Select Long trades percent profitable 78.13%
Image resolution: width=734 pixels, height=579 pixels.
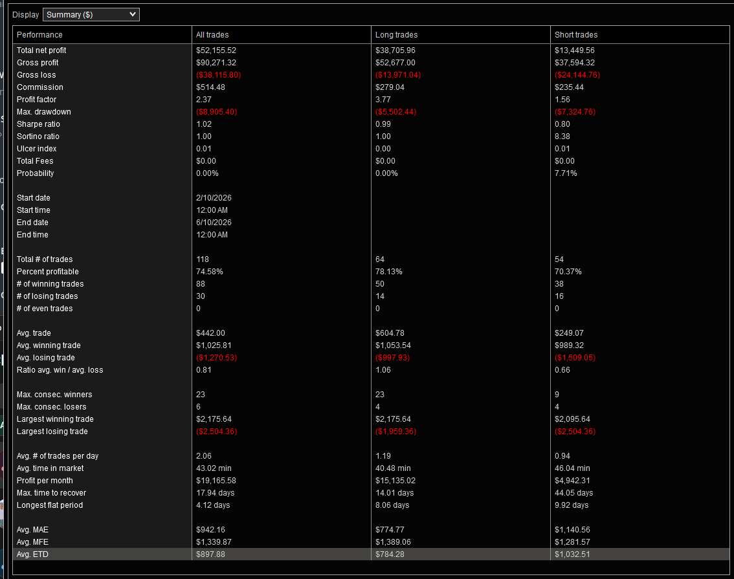(388, 271)
